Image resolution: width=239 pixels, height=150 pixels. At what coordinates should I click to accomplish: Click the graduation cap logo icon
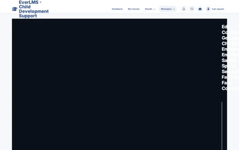[x=15, y=9]
